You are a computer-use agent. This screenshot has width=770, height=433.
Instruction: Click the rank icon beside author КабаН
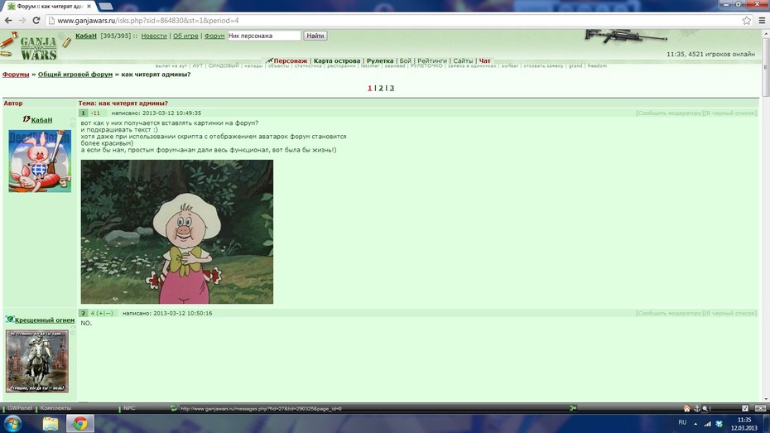tap(26, 119)
